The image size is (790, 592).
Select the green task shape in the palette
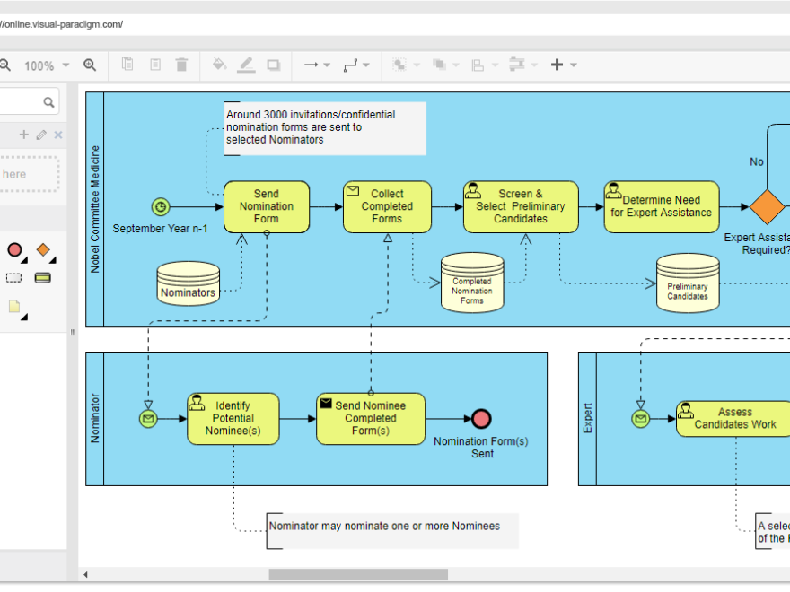coord(43,276)
